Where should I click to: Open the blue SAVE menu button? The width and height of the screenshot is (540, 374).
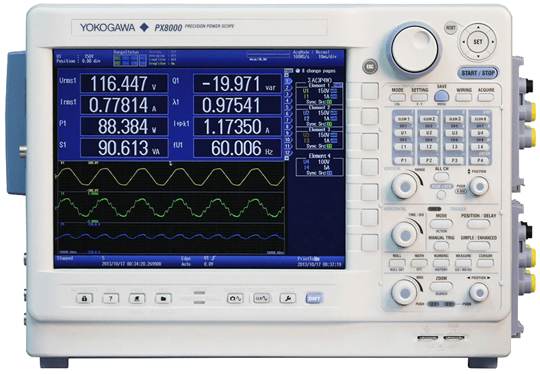coord(441,97)
